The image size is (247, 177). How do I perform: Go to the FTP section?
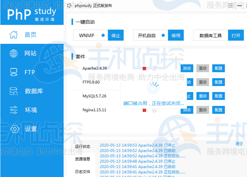point(32,72)
